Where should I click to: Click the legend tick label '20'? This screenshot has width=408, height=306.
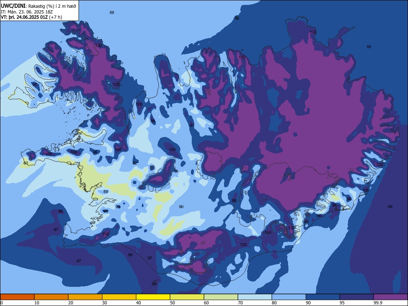(x=71, y=303)
